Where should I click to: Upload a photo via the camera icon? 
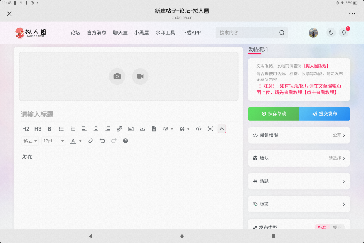(117, 76)
